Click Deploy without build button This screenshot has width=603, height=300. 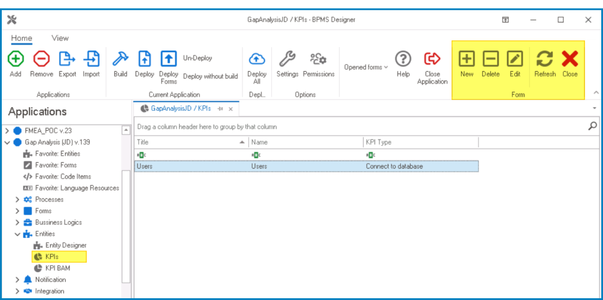coord(210,76)
